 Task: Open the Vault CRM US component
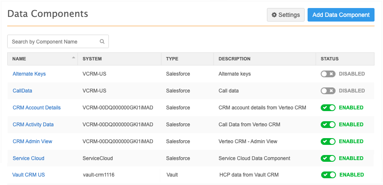[28, 175]
